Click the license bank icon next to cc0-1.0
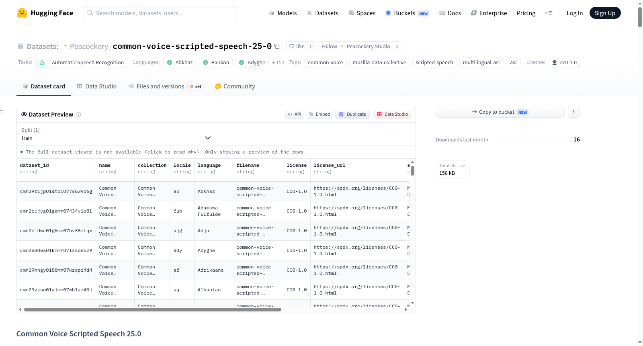Image resolution: width=643 pixels, height=346 pixels. pos(555,62)
